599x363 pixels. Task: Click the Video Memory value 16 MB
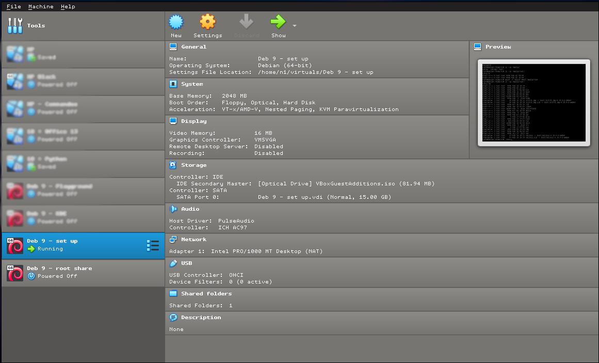[x=263, y=133]
